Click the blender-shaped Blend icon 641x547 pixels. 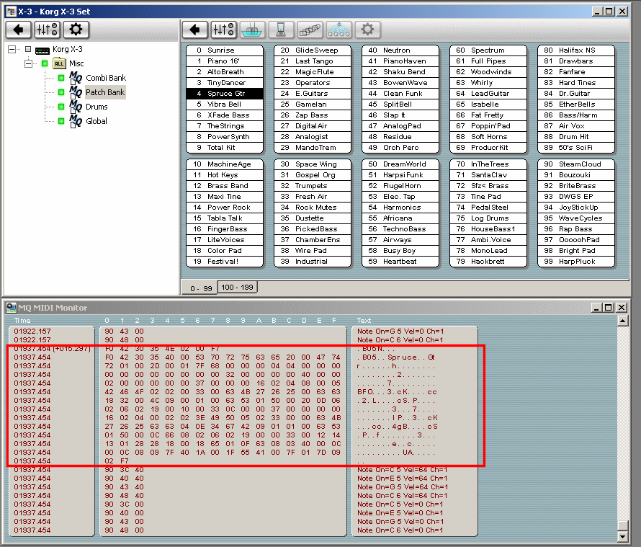281,30
